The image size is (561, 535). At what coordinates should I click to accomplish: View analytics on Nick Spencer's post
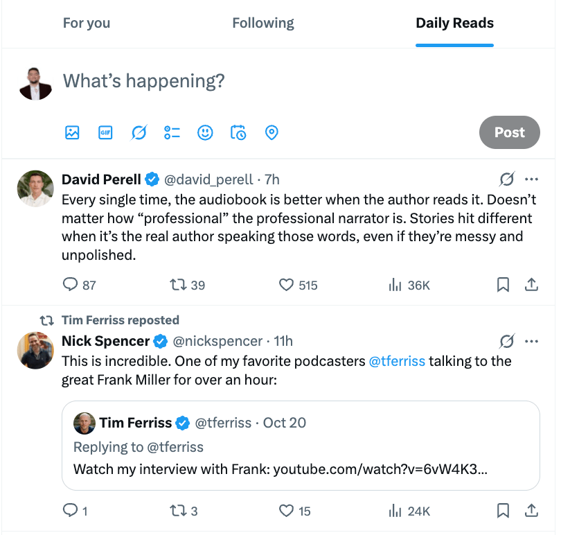(x=396, y=511)
